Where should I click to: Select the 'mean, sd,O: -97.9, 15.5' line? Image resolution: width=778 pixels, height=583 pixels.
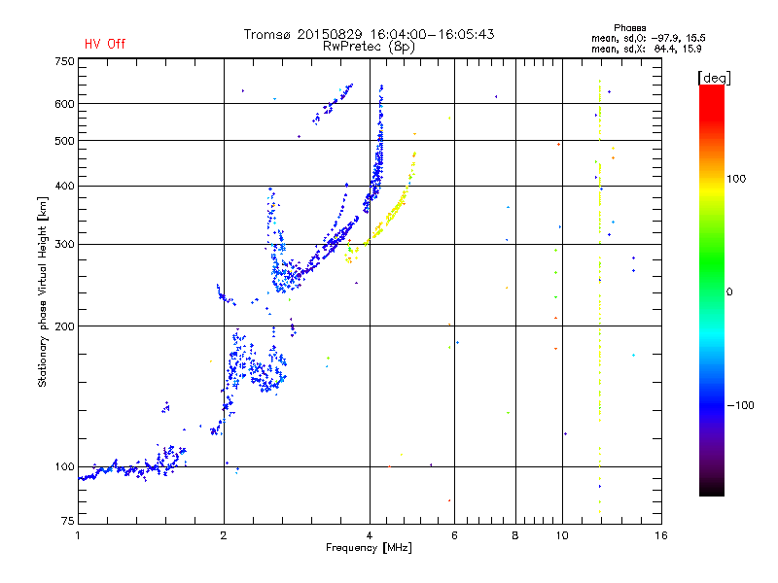[x=648, y=38]
